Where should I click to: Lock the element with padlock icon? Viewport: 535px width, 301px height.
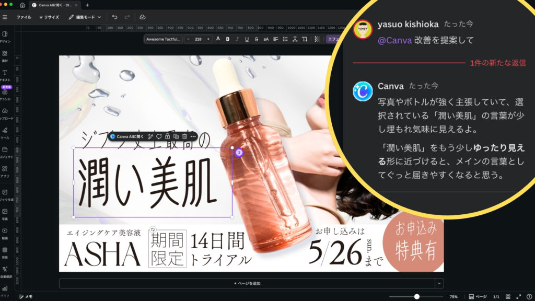pyautogui.click(x=167, y=136)
